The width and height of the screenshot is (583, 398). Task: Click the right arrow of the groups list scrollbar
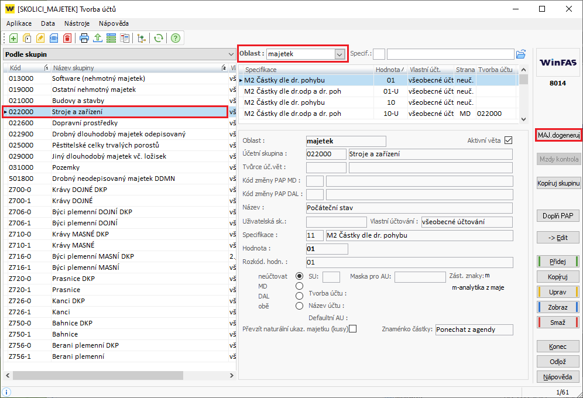[x=232, y=376]
